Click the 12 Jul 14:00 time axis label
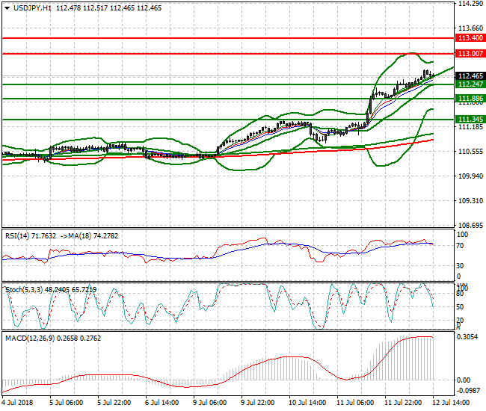 coord(451,403)
